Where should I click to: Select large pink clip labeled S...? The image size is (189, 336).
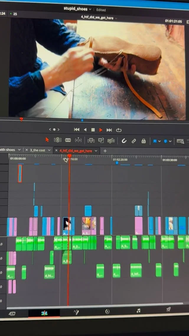[x=139, y=226]
